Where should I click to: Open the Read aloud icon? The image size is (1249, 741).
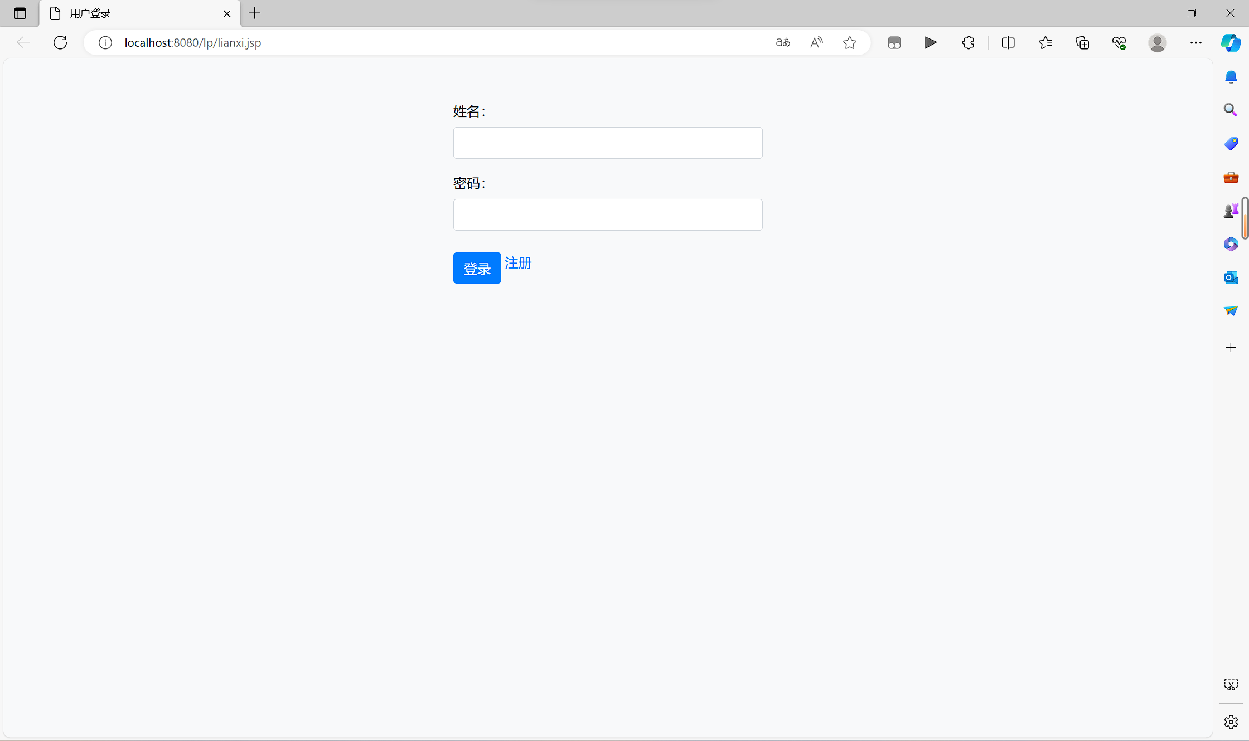(x=816, y=42)
